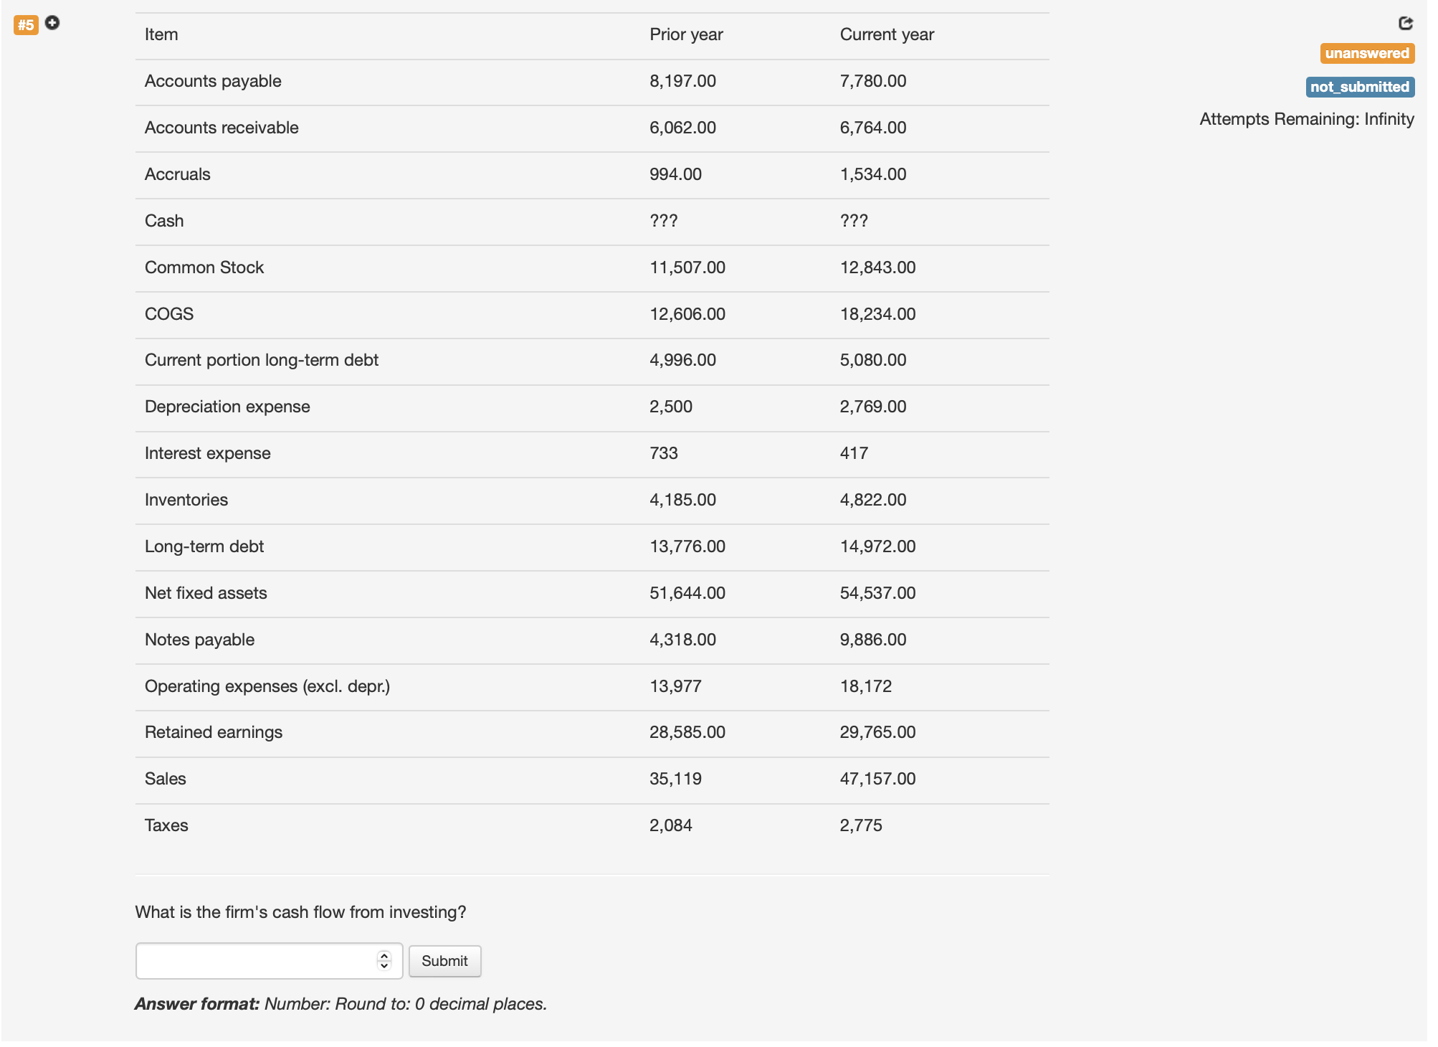
Task: Click the cash flow from investing question text
Action: (301, 912)
